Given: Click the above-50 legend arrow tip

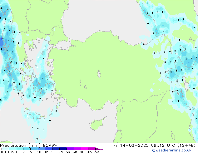Looking at the screenshot, I should pos(99,149).
